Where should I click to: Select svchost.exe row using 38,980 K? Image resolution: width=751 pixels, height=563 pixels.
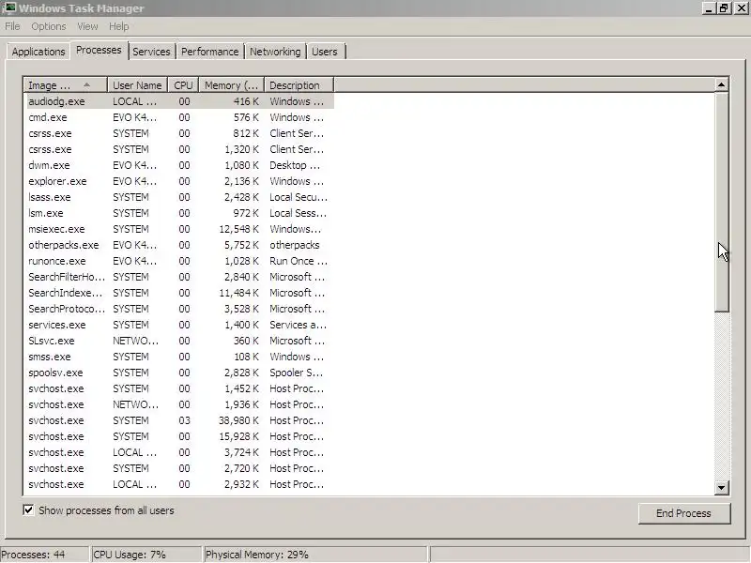coord(178,420)
